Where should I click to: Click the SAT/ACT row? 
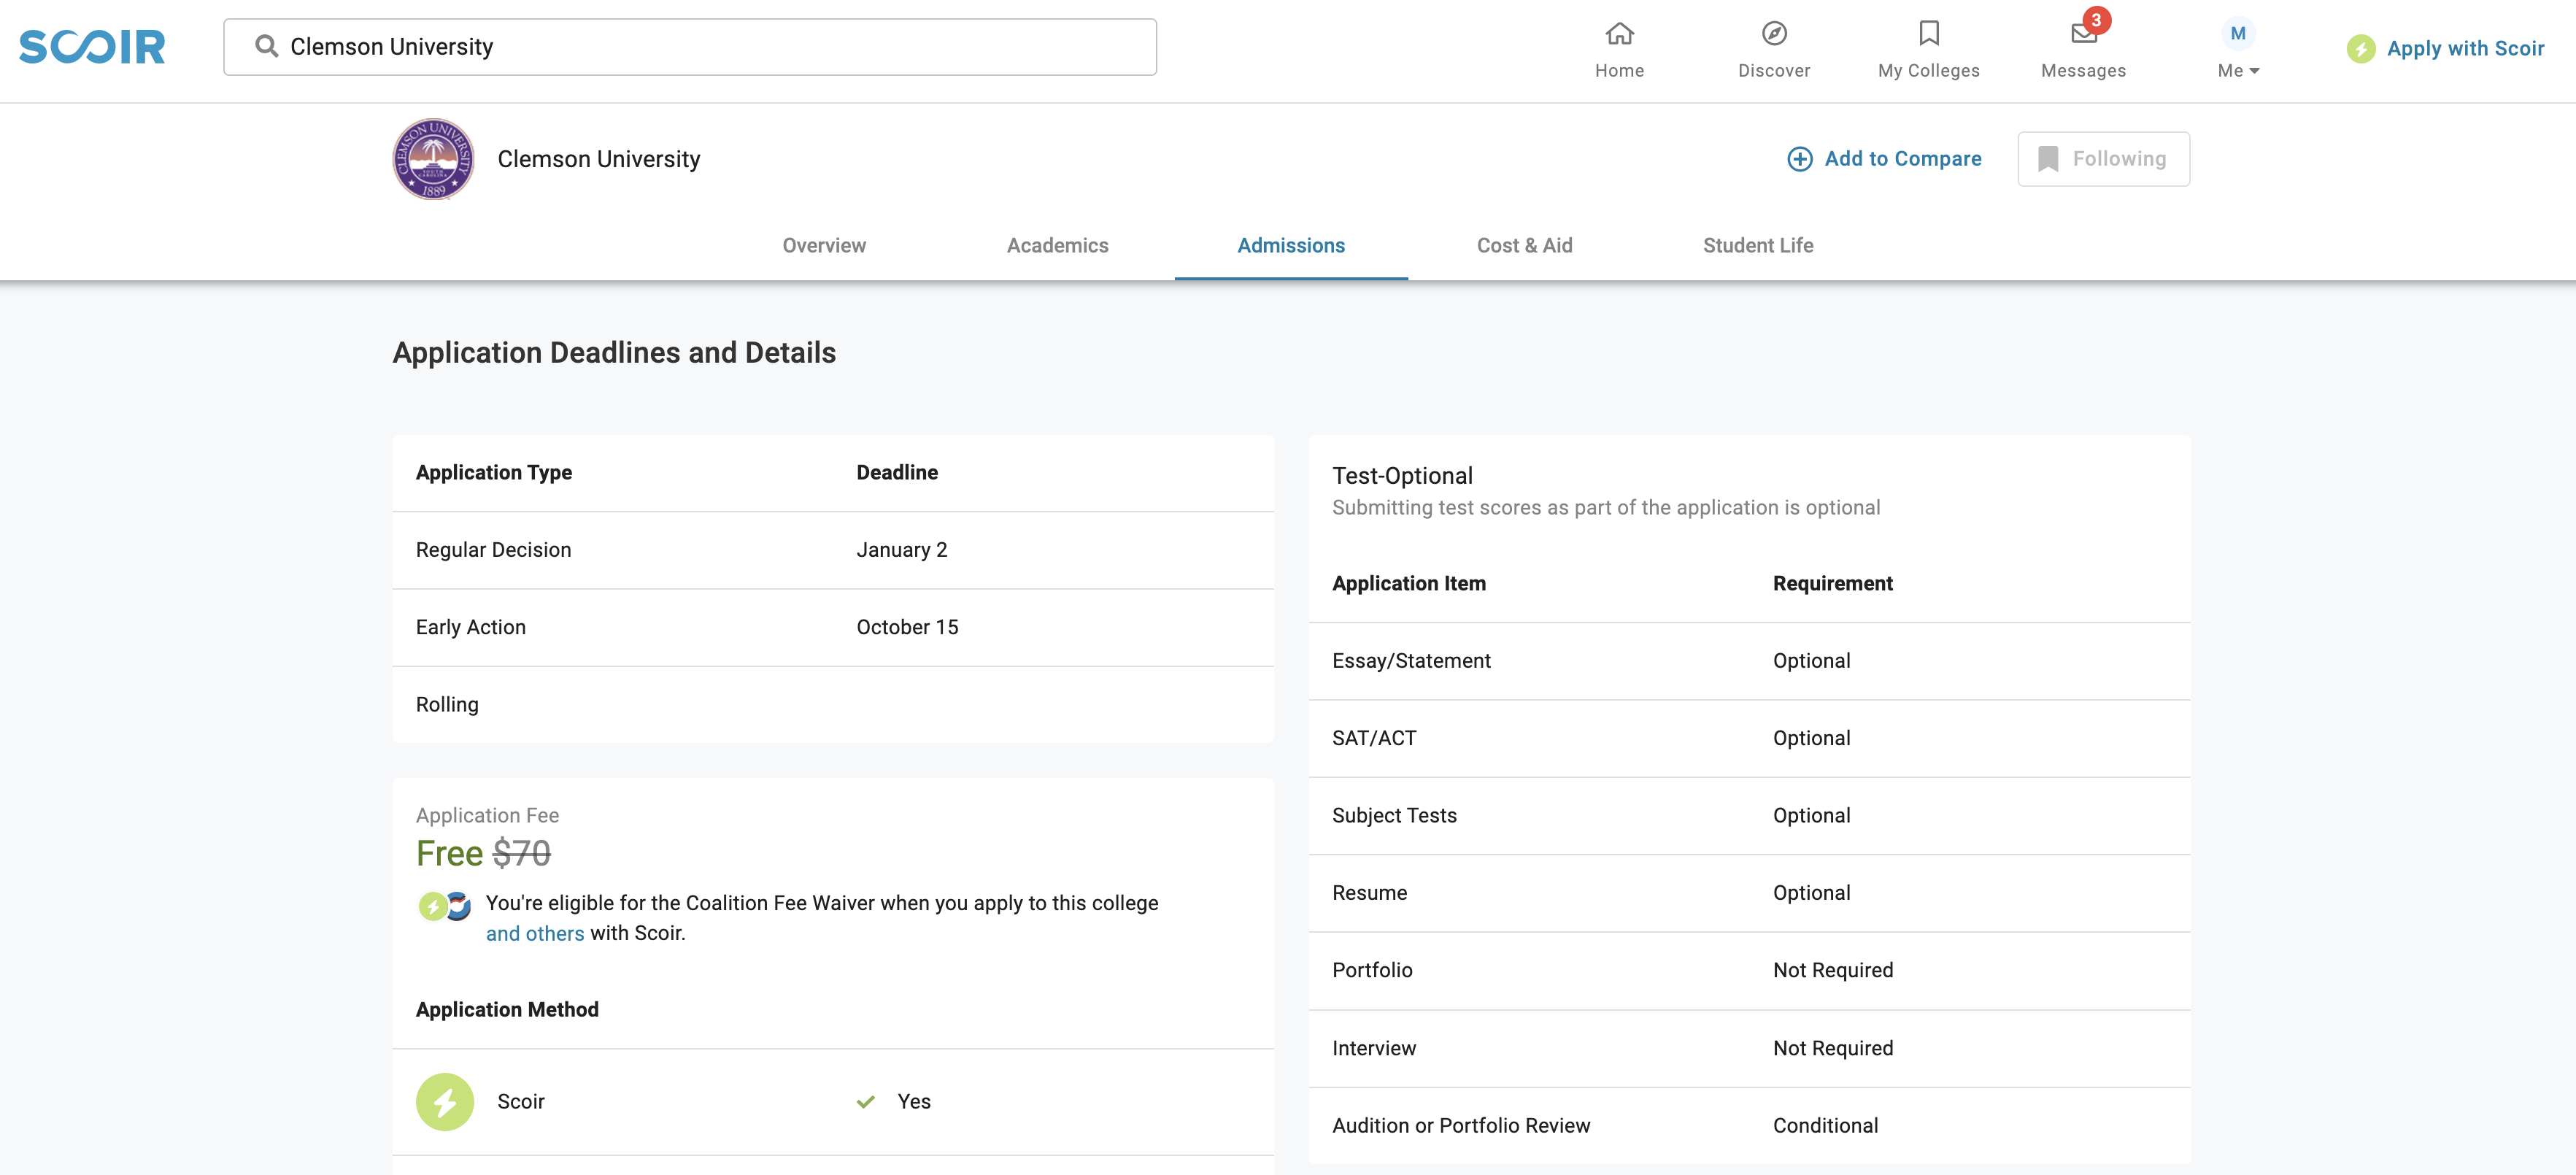(x=1749, y=738)
